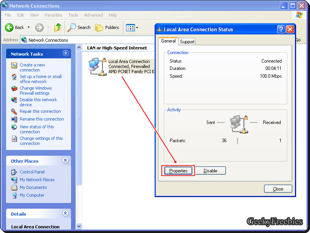Click the Address bar Network Connections field
The height and width of the screenshot is (233, 310).
pos(88,40)
